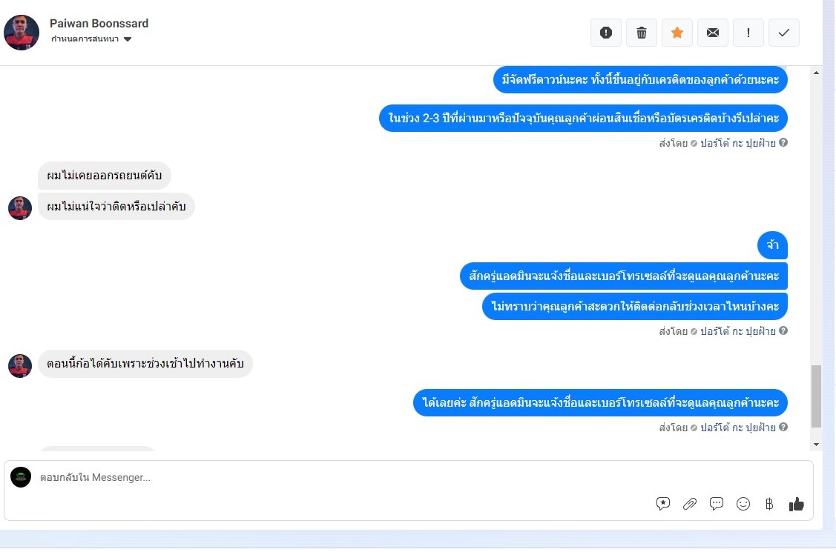Open the chat bubble quick replies icon

point(717,504)
